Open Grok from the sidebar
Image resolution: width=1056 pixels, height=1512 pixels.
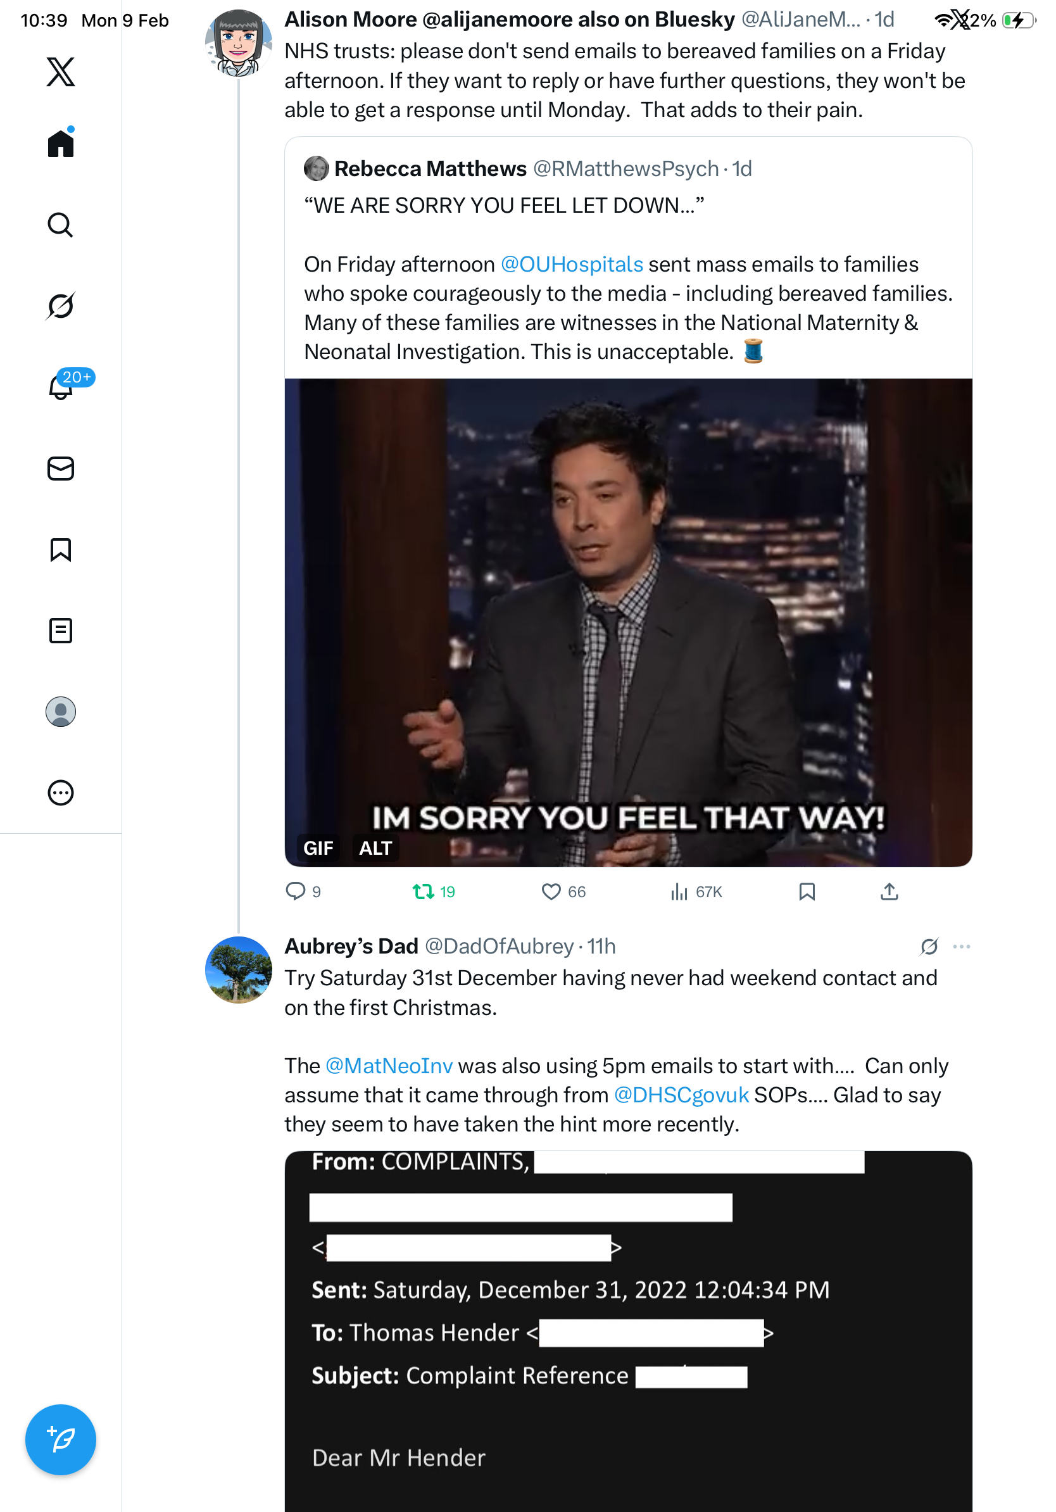click(61, 306)
